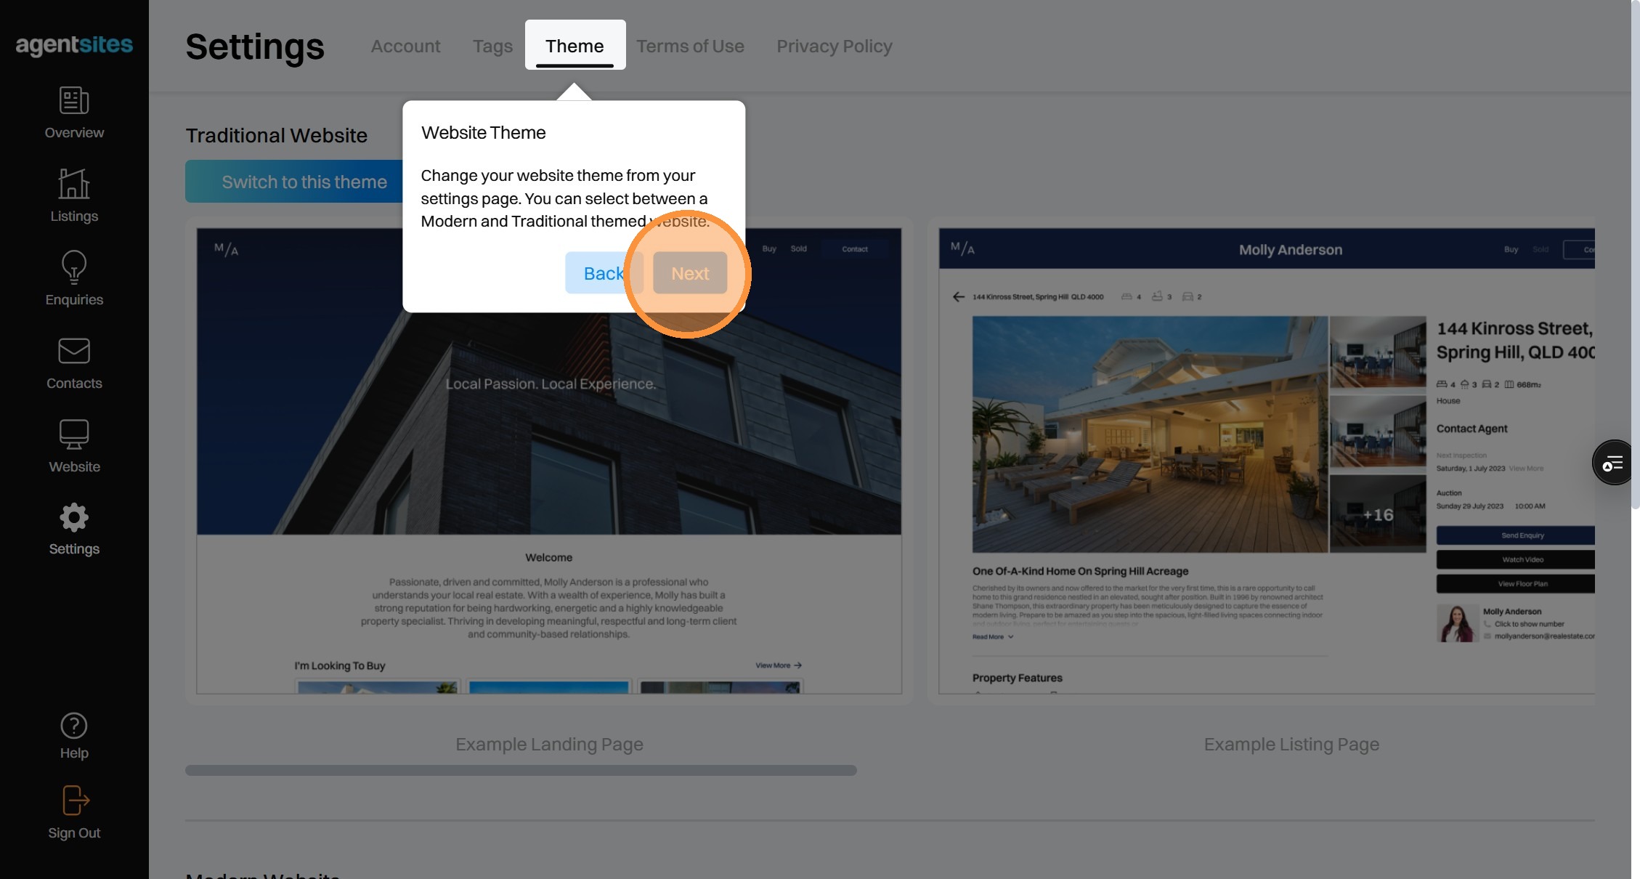This screenshot has height=879, width=1640.
Task: Click the agentsites logo
Action: tap(74, 44)
